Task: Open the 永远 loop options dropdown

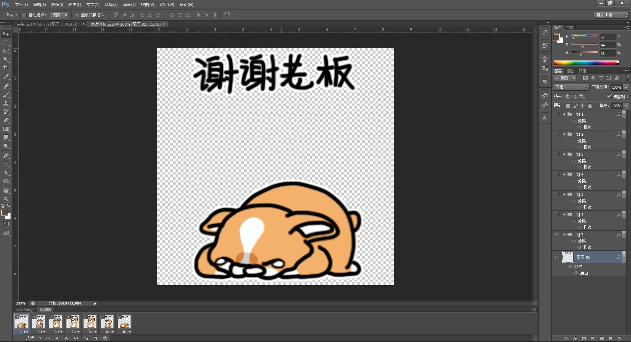Action: point(33,338)
